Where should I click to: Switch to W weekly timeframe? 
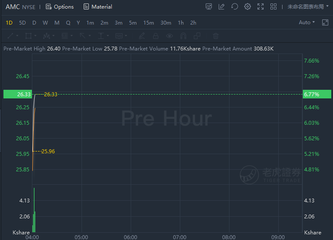pyautogui.click(x=45, y=23)
